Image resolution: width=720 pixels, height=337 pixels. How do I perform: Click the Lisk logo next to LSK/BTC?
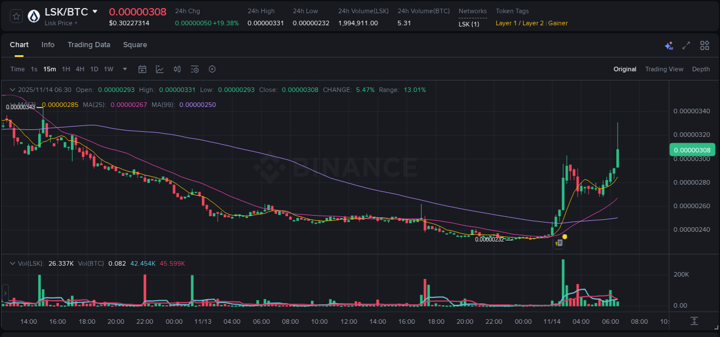[33, 16]
